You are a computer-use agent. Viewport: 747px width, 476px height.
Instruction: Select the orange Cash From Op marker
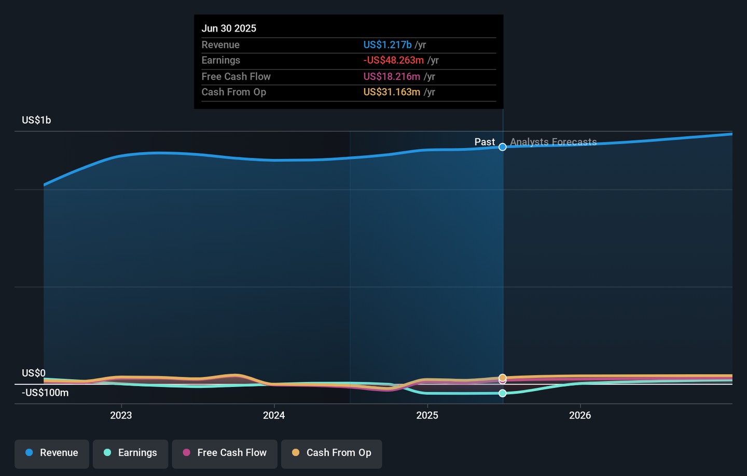(503, 378)
